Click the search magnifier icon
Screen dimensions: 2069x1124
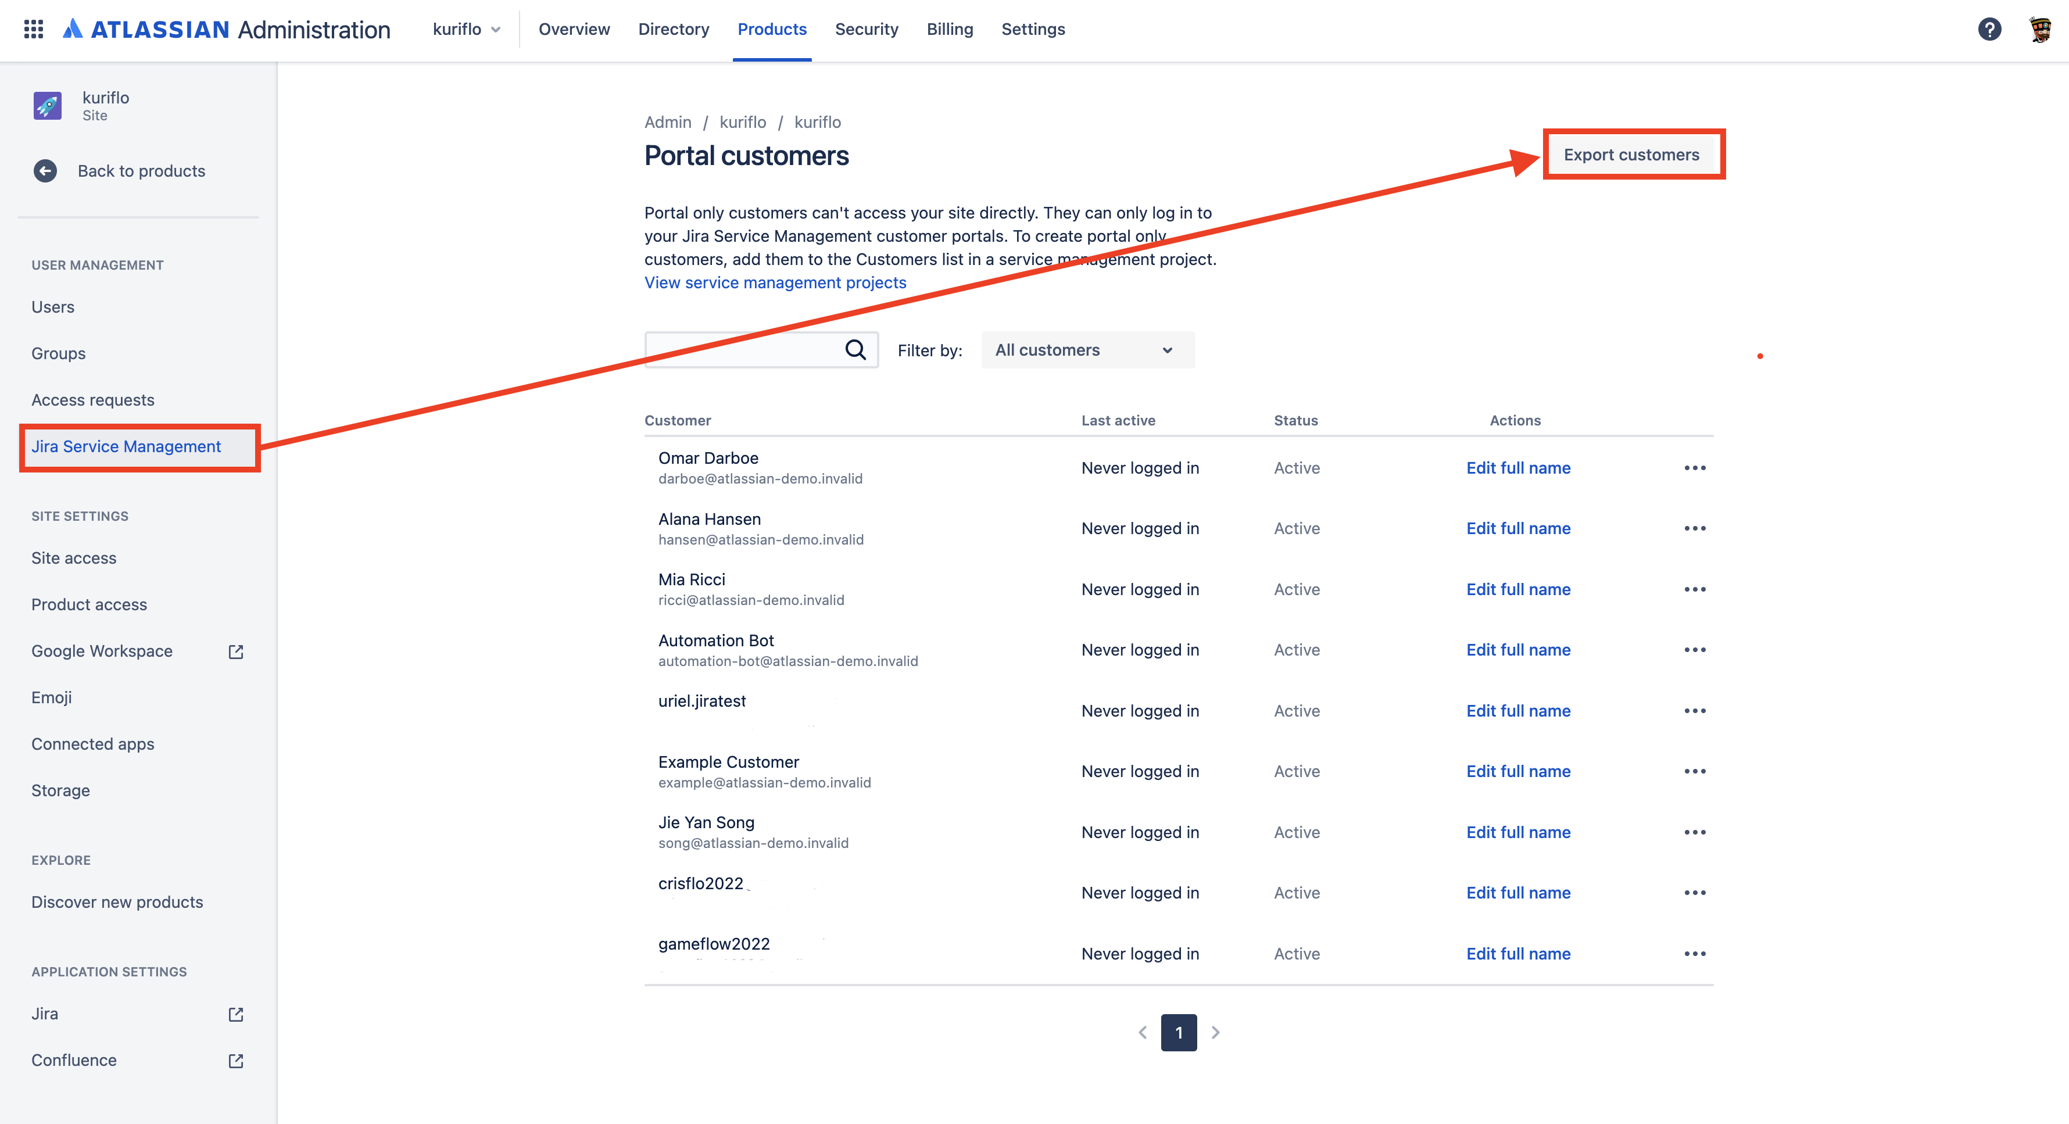tap(855, 349)
